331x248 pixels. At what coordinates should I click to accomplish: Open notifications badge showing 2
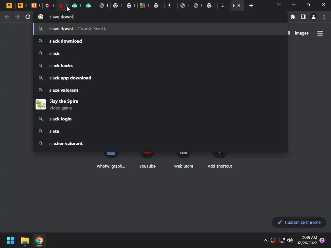click(322, 240)
